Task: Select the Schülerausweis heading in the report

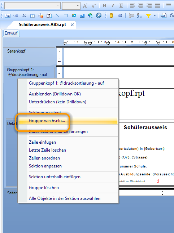Action: [x=145, y=127]
